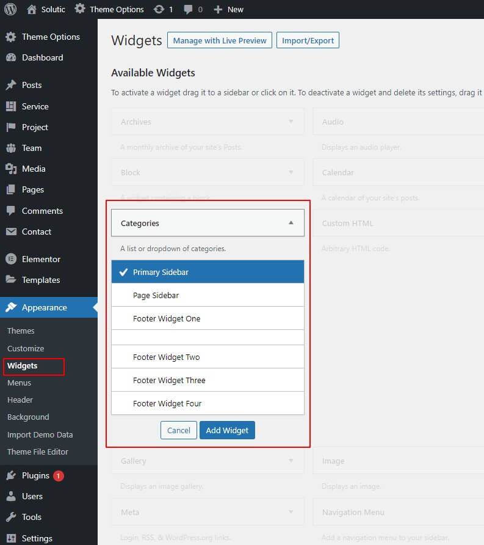The width and height of the screenshot is (484, 545).
Task: Click the Import/Export button
Action: (308, 40)
